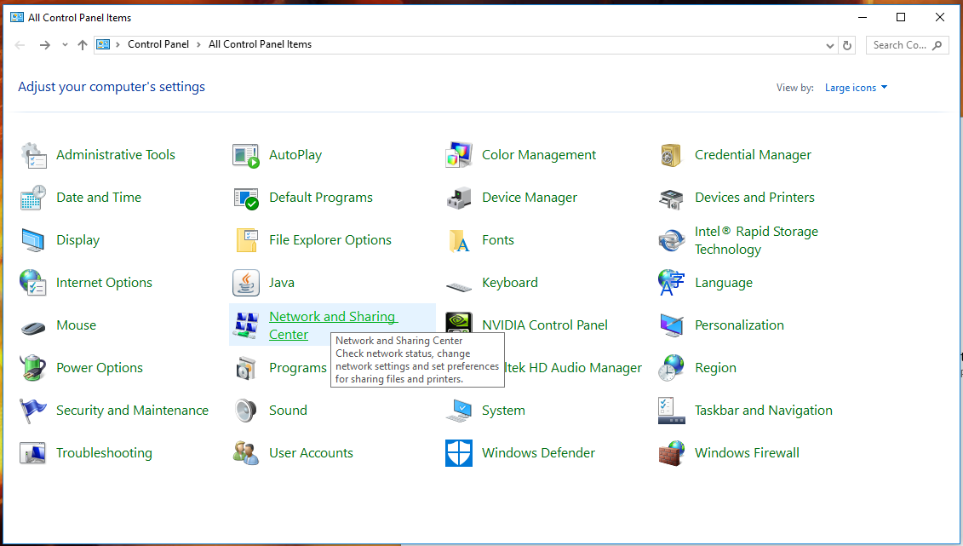Image resolution: width=963 pixels, height=546 pixels.
Task: Open the Display monitor icon
Action: (33, 240)
